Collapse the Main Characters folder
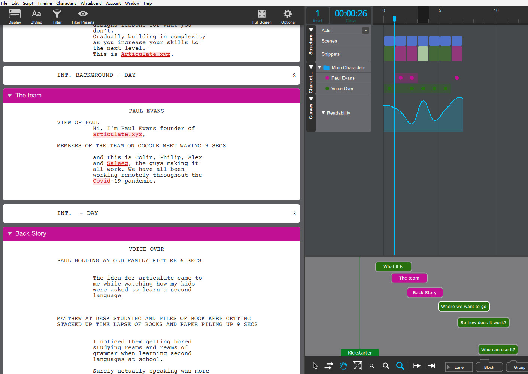The width and height of the screenshot is (528, 374). tap(319, 67)
